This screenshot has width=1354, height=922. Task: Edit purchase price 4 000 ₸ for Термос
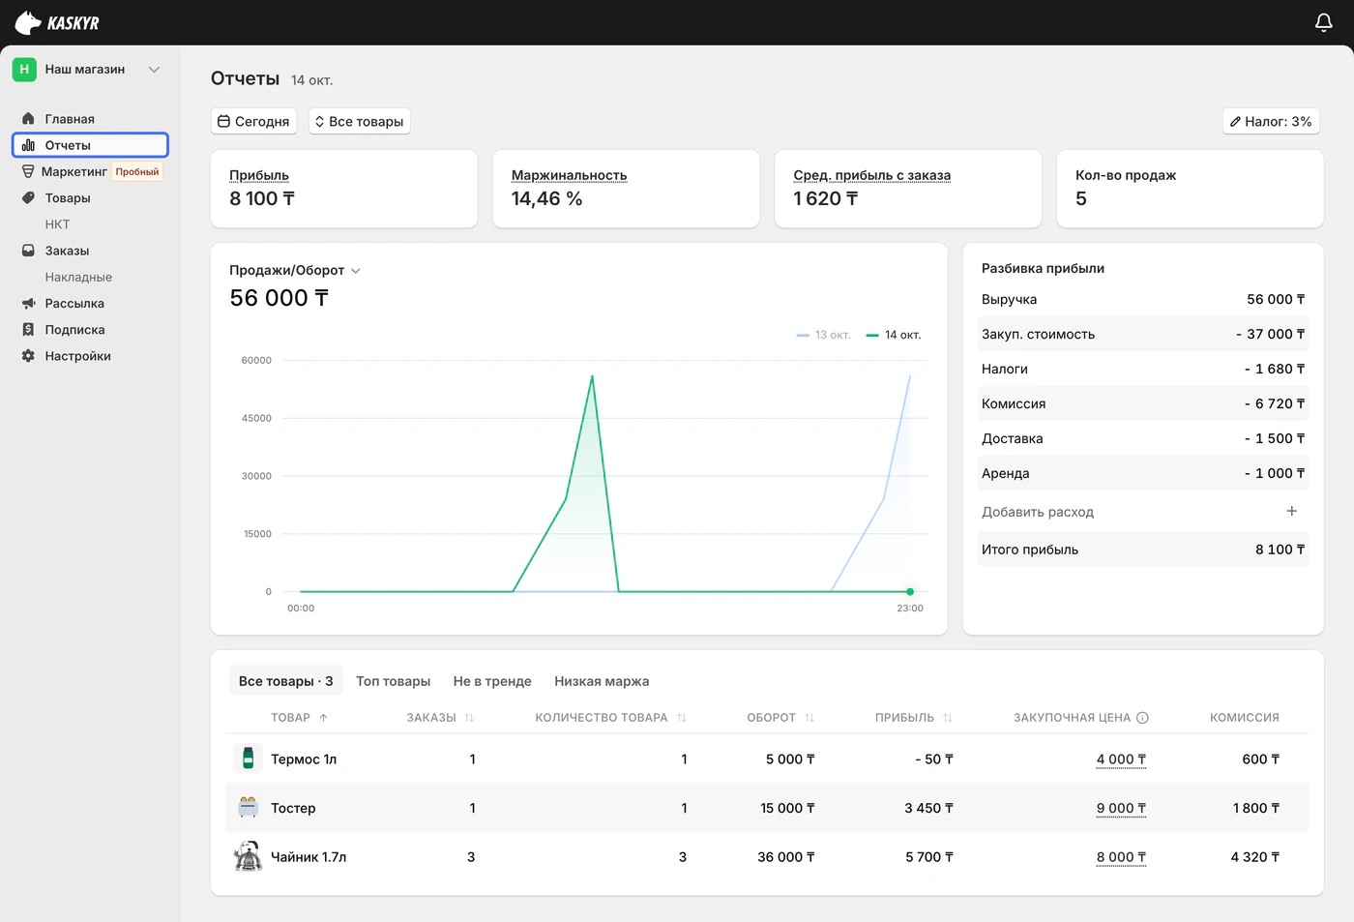click(x=1121, y=759)
